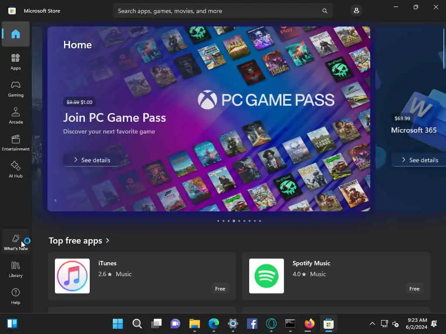Image resolution: width=446 pixels, height=334 pixels.
Task: Open iTunes app icon
Action: (72, 276)
